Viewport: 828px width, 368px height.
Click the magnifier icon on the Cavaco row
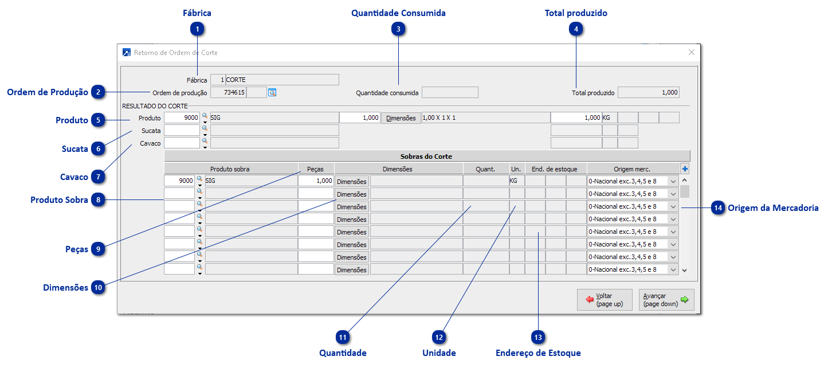pos(205,141)
